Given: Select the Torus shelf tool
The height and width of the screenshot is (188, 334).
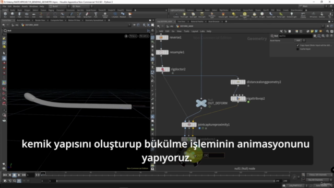Looking at the screenshot, I should click(x=27, y=15).
